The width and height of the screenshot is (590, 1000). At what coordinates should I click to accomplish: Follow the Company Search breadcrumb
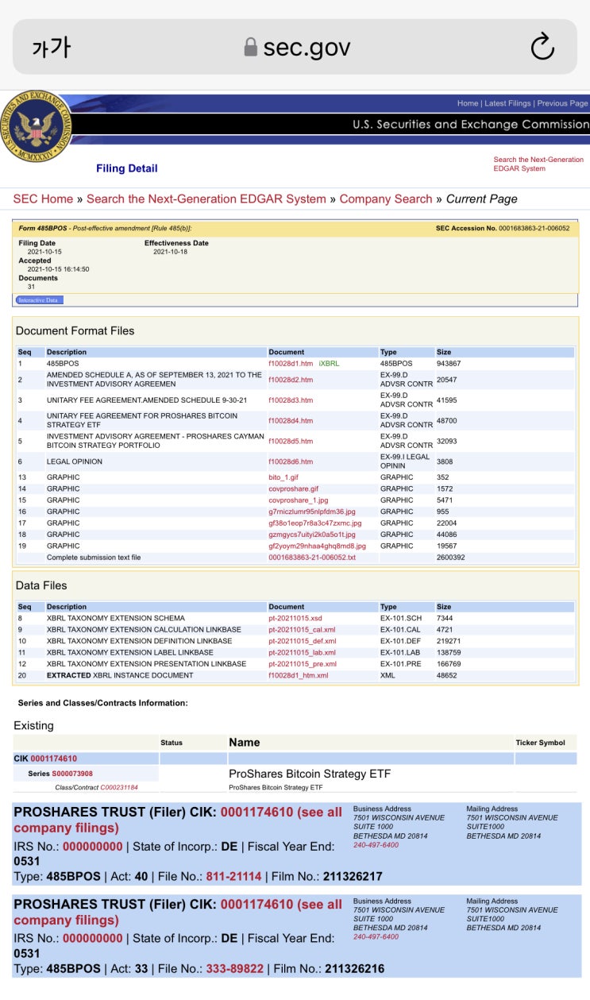386,199
